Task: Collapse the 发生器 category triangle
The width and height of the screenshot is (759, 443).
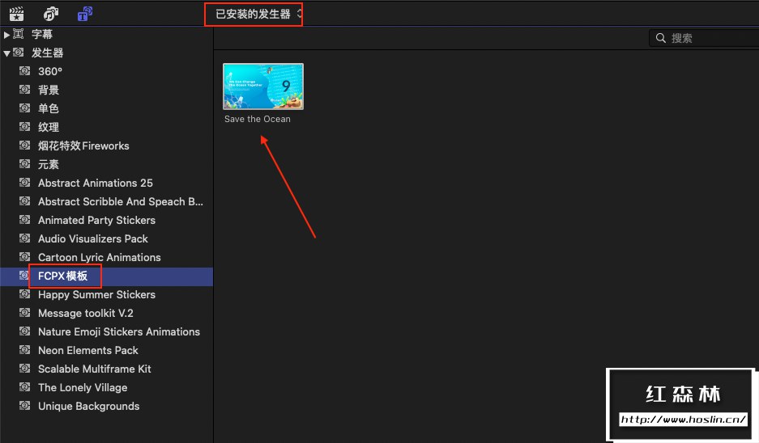Action: 6,53
